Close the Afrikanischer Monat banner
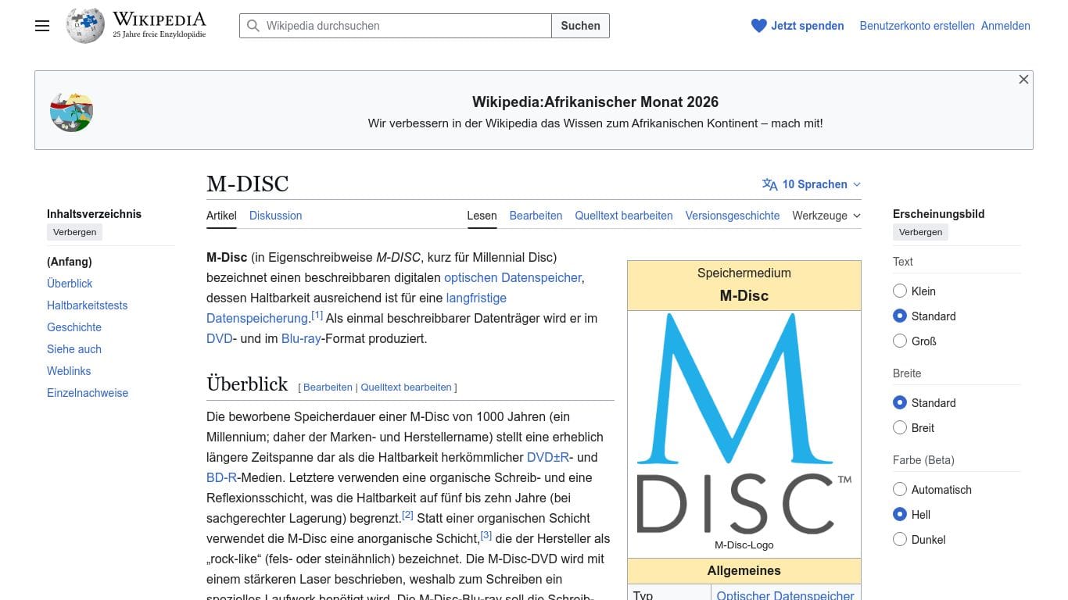1068x600 pixels. click(x=1023, y=80)
